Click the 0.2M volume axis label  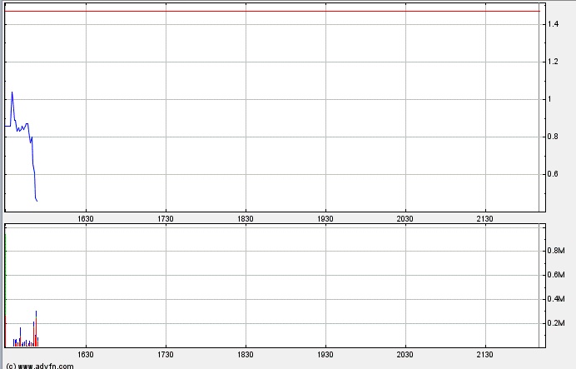(555, 323)
